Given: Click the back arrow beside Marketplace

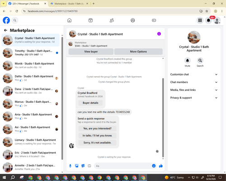Looking at the screenshot, I should 5,30.
